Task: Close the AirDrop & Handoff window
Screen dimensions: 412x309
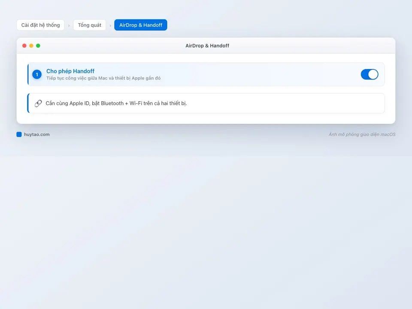Action: (24, 46)
